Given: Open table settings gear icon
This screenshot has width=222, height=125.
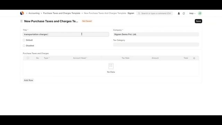Looking at the screenshot, I should pyautogui.click(x=194, y=58).
